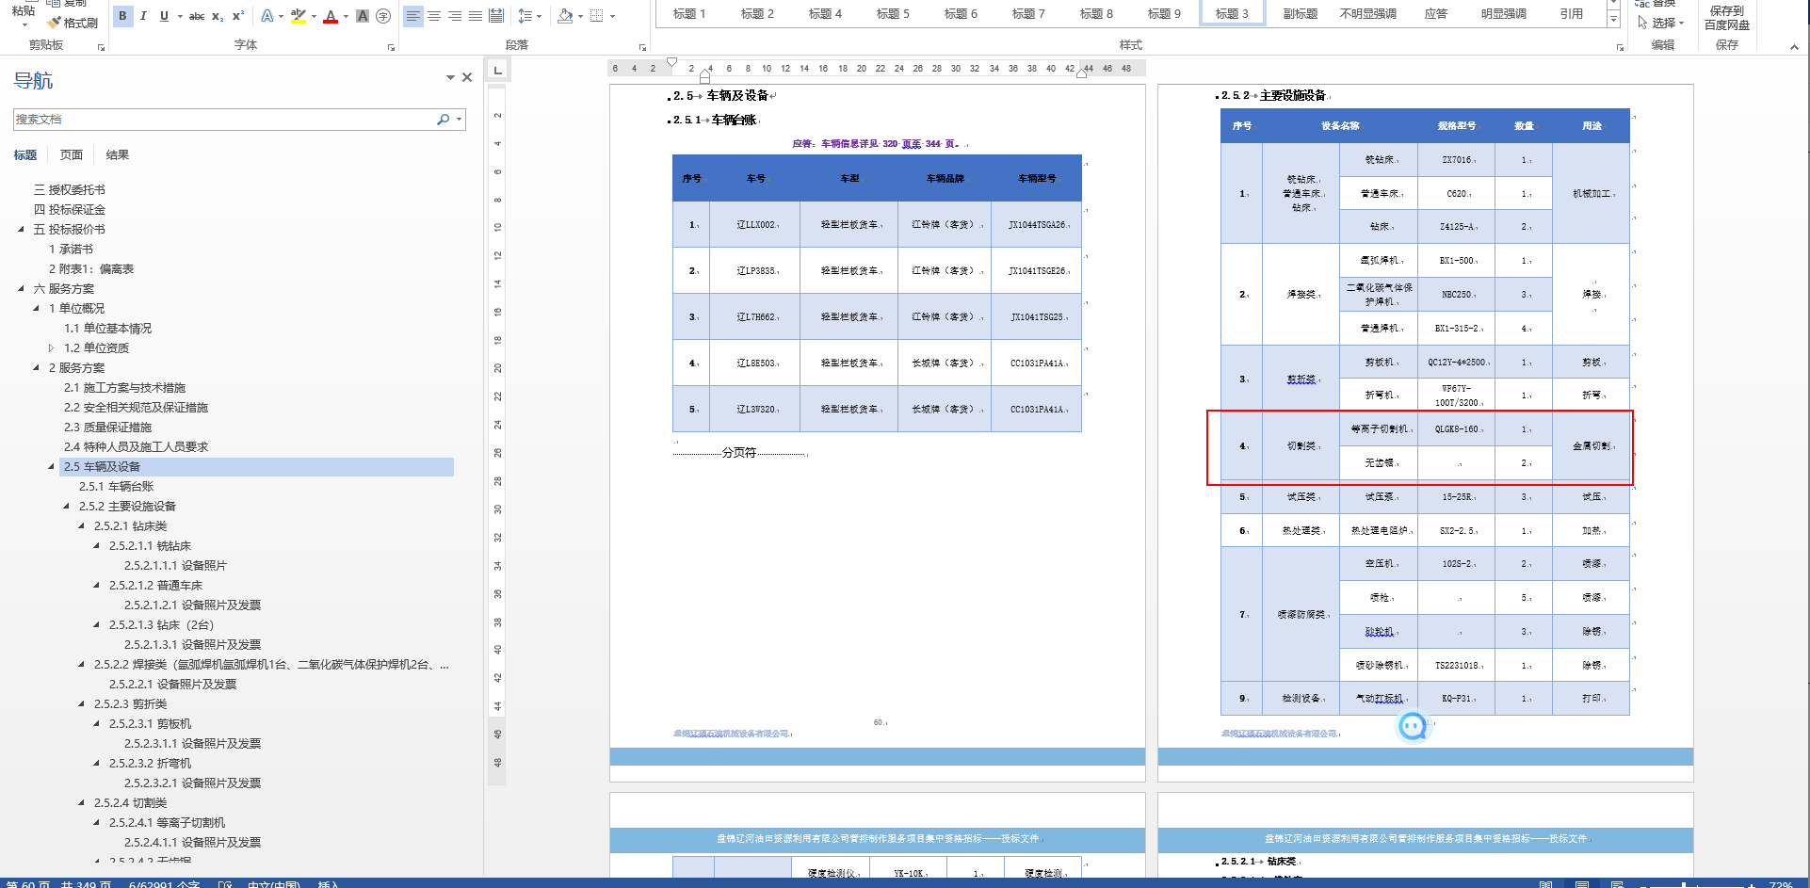This screenshot has width=1810, height=888.
Task: Open the 段落 paragraph dialog launcher
Action: (x=643, y=47)
